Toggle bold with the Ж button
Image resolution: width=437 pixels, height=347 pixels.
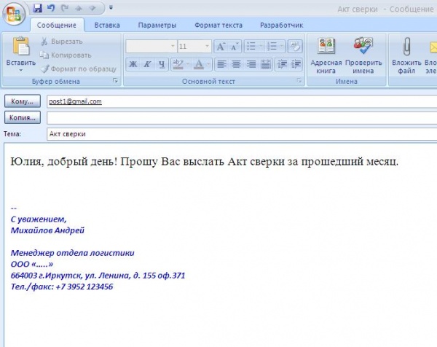point(133,64)
